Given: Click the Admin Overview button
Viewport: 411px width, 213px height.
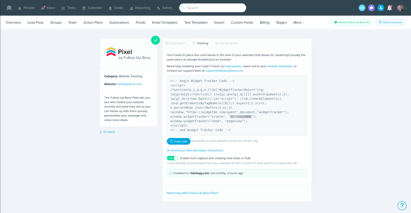Looking at the screenshot, I should point(390,22).
